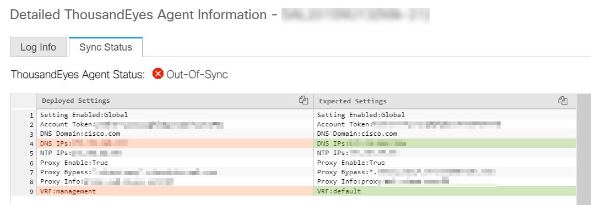The width and height of the screenshot is (591, 205).
Task: Copy the Expected Settings to clipboard
Action: pos(563,101)
